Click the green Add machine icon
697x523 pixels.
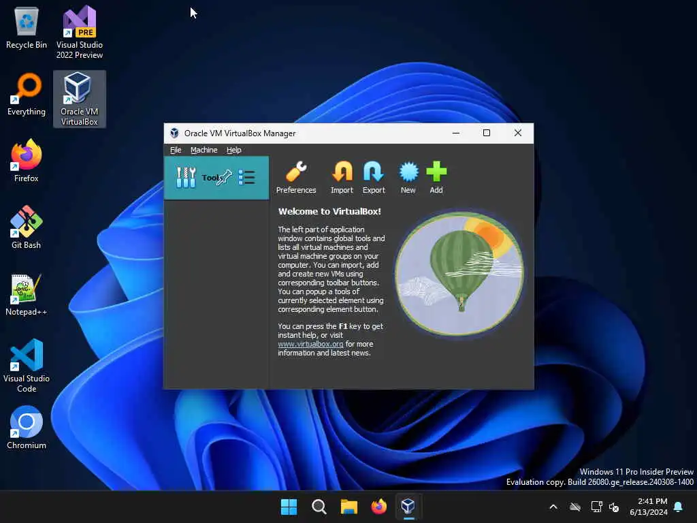point(436,178)
